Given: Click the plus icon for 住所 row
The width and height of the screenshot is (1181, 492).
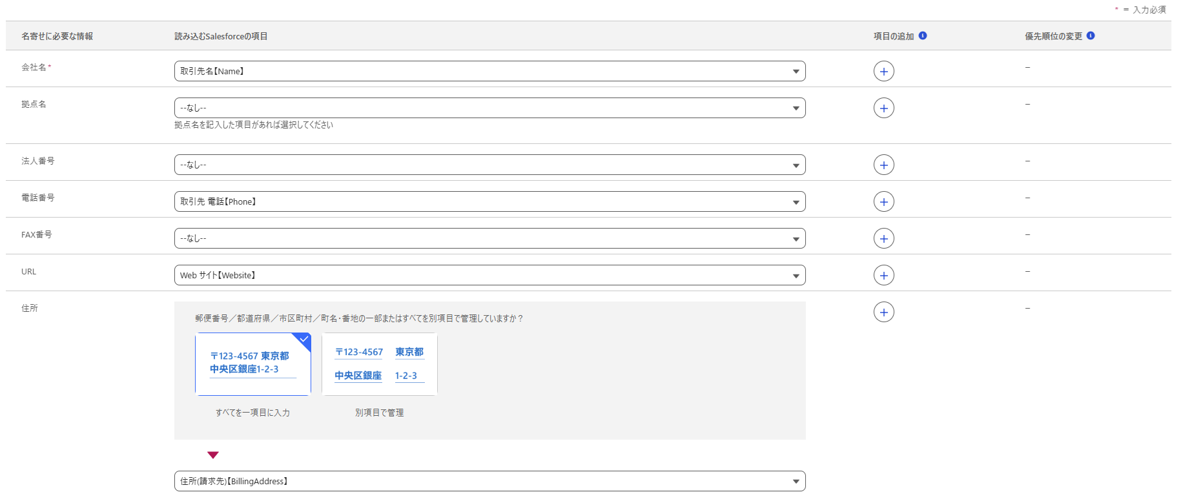Looking at the screenshot, I should (883, 312).
